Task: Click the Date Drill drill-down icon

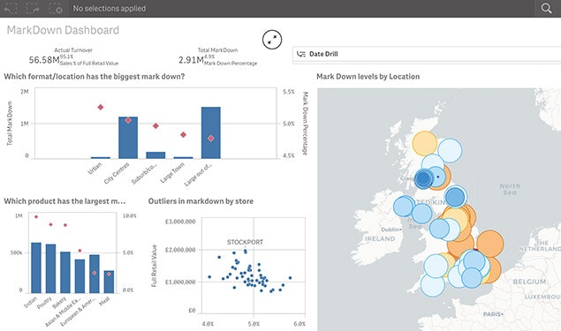Action: coord(301,54)
